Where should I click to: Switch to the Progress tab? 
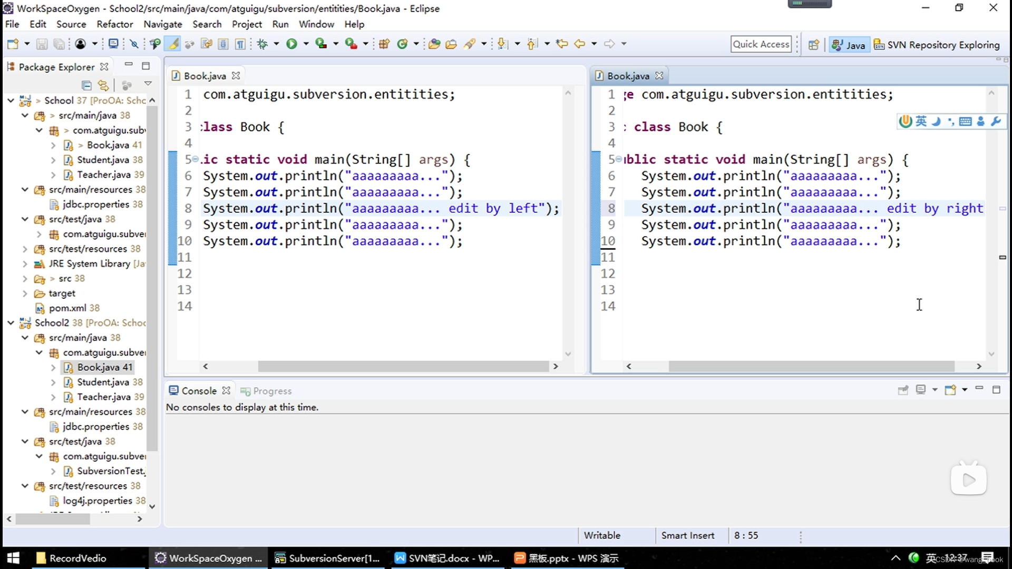coord(266,391)
